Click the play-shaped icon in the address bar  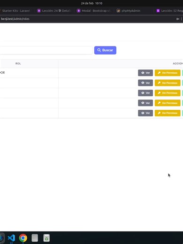178,19
